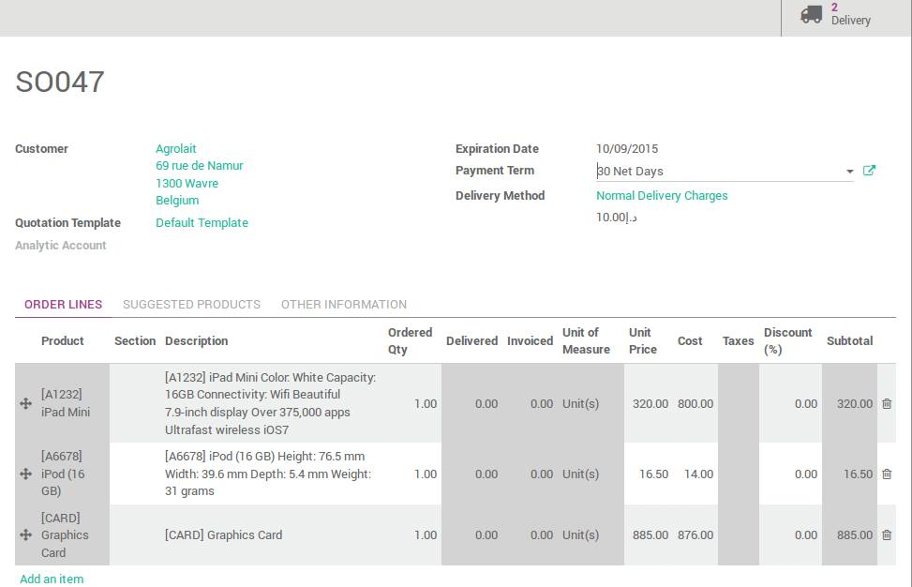Click the move handle next to iPod line
The image size is (912, 587).
[x=25, y=474]
